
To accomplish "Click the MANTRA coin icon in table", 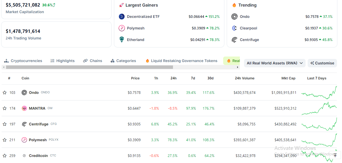I will pos(24,108).
